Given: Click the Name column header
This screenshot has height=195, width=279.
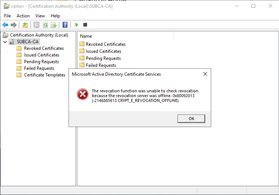Looking at the screenshot, I should pos(86,36).
